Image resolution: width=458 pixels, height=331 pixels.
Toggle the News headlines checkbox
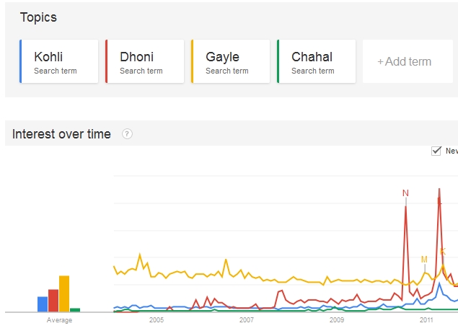click(x=436, y=151)
